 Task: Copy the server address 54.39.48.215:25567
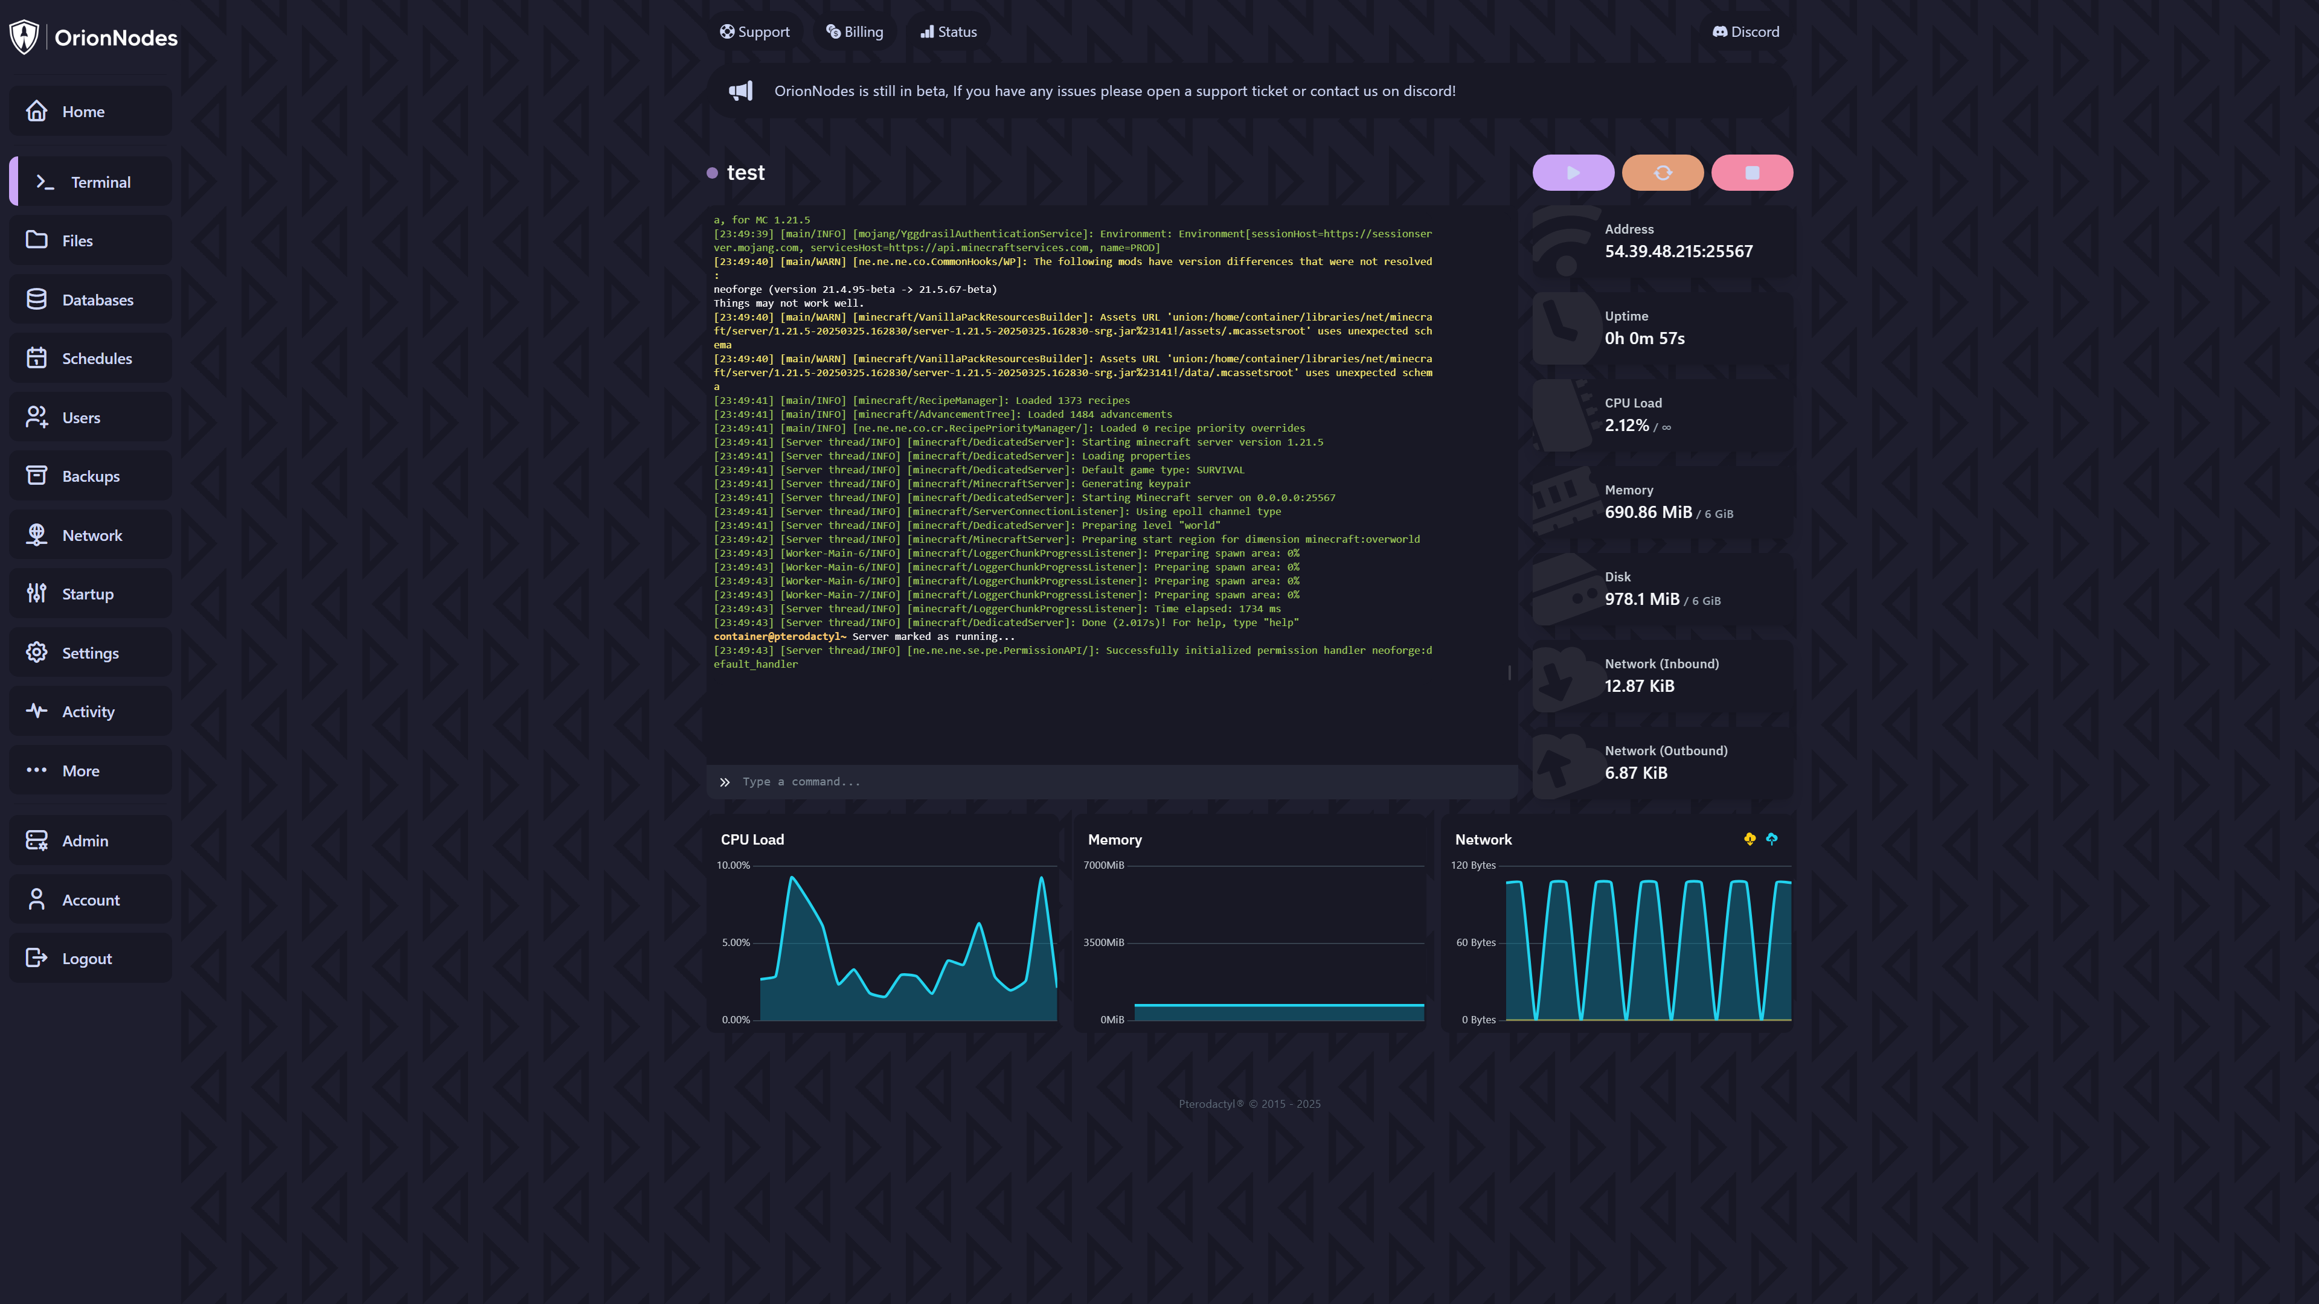1678,251
